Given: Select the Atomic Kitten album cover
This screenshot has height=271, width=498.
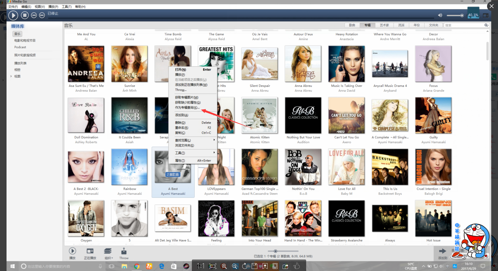Looking at the screenshot, I should 260,115.
